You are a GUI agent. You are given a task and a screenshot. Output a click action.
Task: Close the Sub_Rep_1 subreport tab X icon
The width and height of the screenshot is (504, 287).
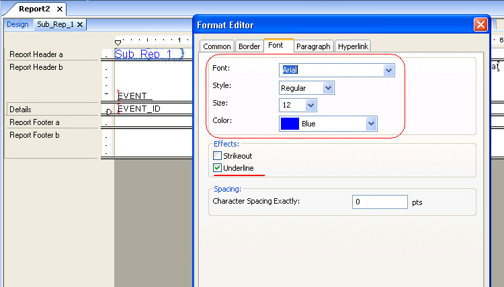tap(79, 24)
